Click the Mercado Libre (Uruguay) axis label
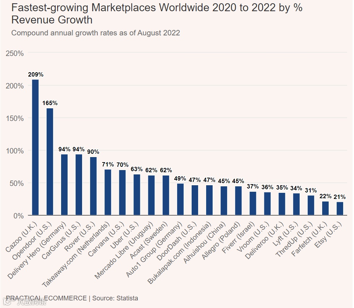This screenshot has width=354, height=308. (124, 250)
